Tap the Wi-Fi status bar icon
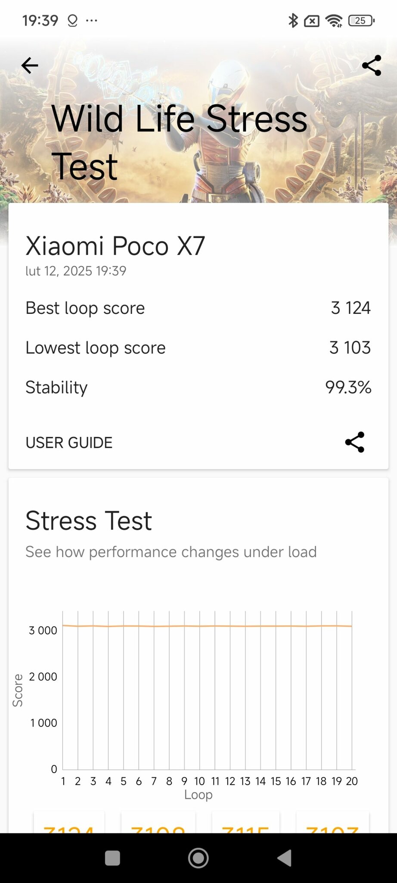397x883 pixels. pyautogui.click(x=334, y=20)
